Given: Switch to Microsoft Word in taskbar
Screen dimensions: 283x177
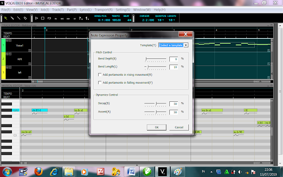Looking at the screenshot, I should click(x=131, y=172).
